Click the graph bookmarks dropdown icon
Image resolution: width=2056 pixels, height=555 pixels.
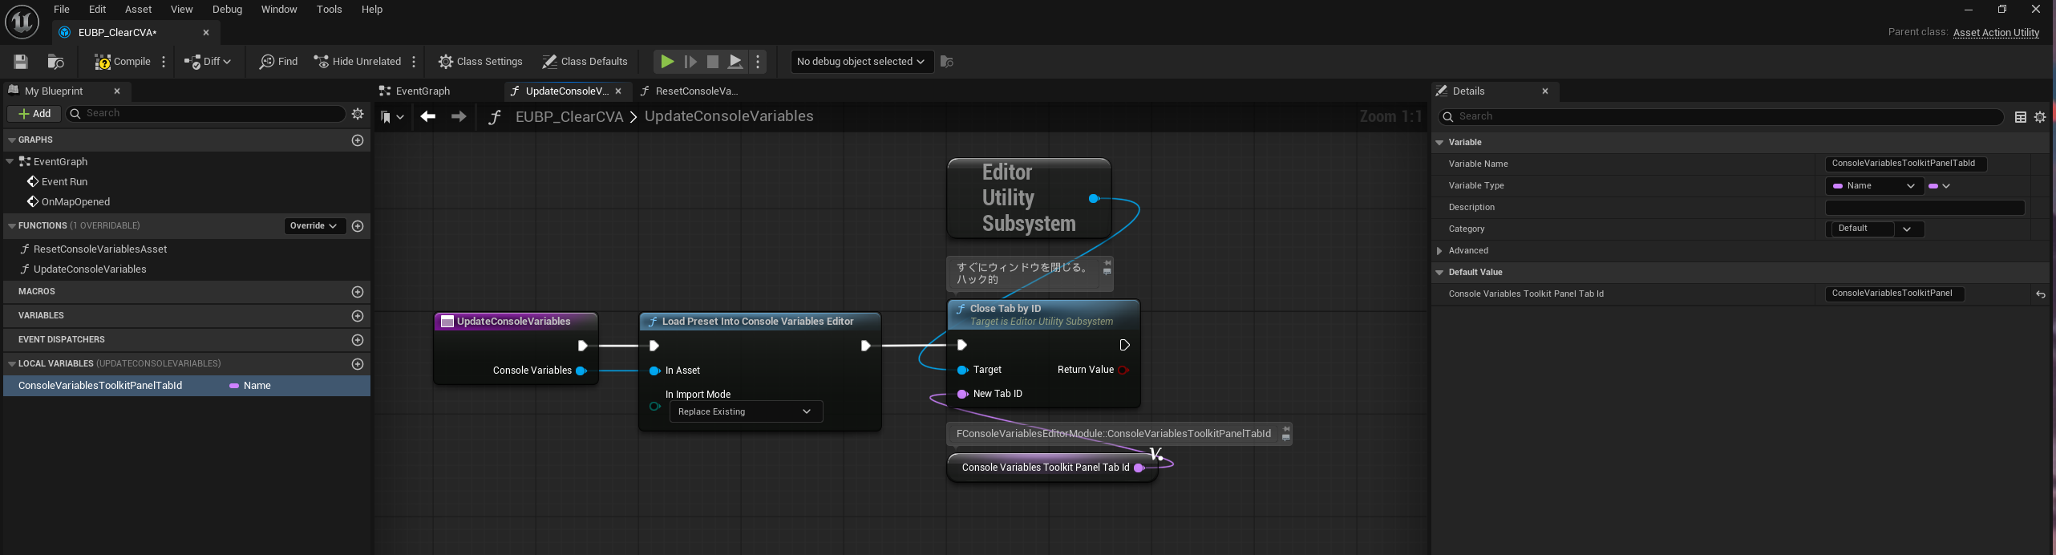pyautogui.click(x=391, y=117)
